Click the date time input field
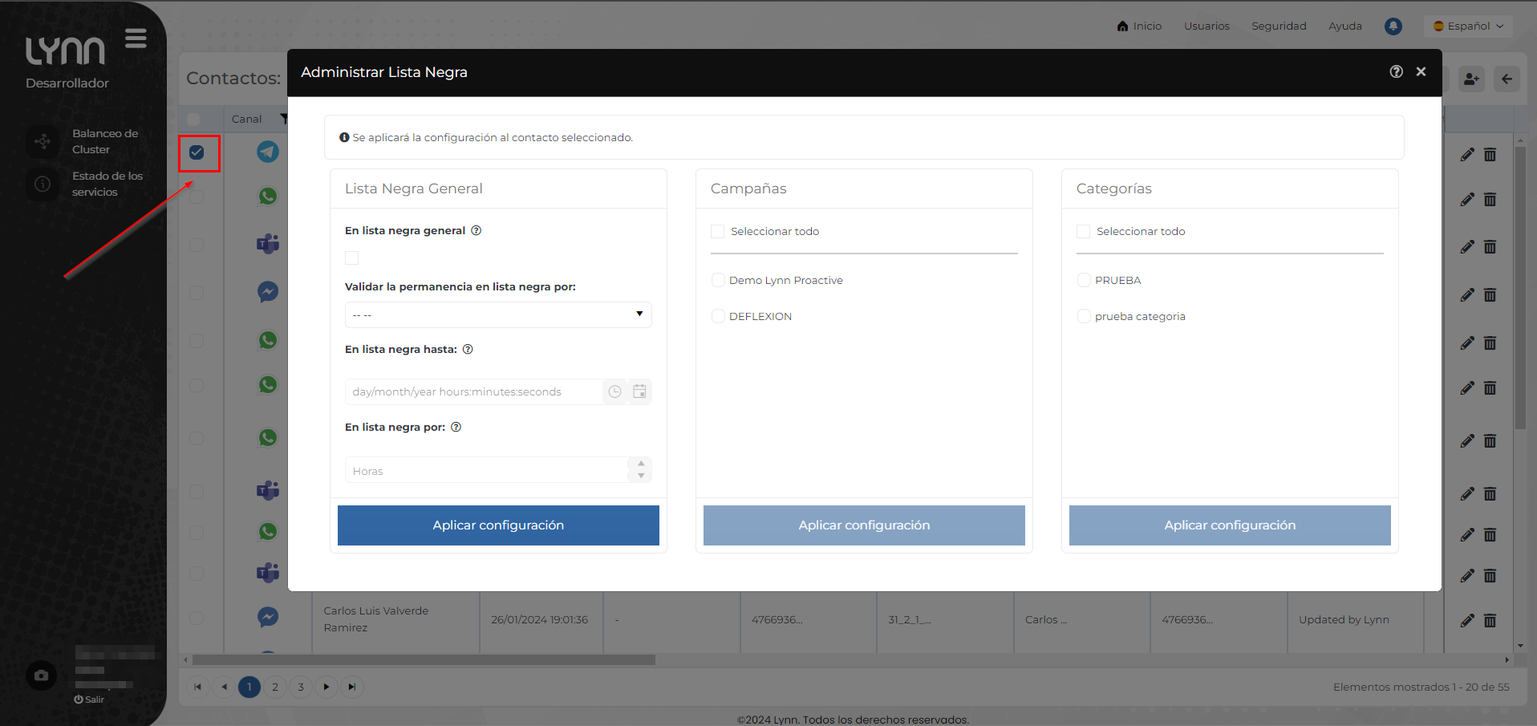The height and width of the screenshot is (726, 1537). pyautogui.click(x=473, y=391)
